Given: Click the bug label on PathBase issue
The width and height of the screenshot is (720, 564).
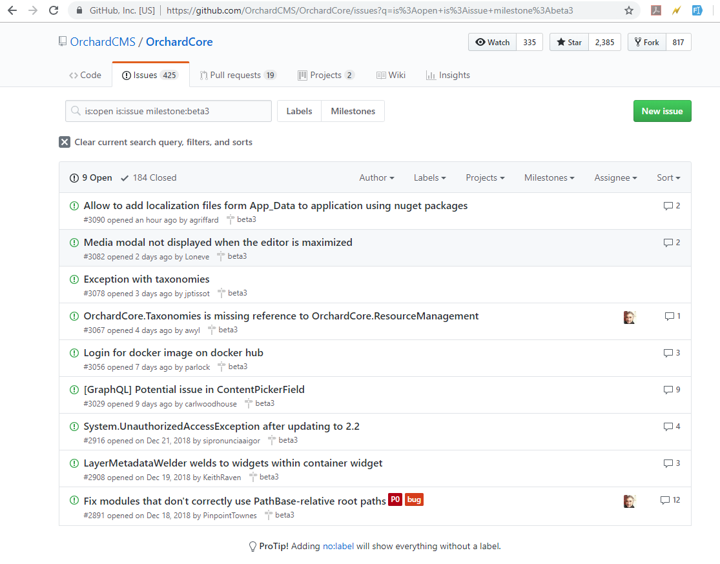Looking at the screenshot, I should pos(414,499).
